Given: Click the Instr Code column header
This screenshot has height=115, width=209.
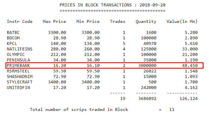Looking at the screenshot, I should (x=20, y=21).
